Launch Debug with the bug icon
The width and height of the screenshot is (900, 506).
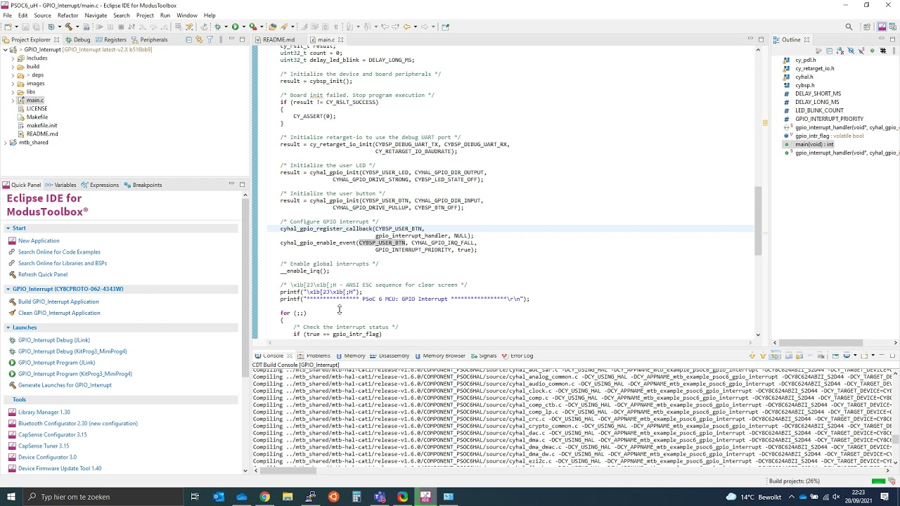click(218, 27)
